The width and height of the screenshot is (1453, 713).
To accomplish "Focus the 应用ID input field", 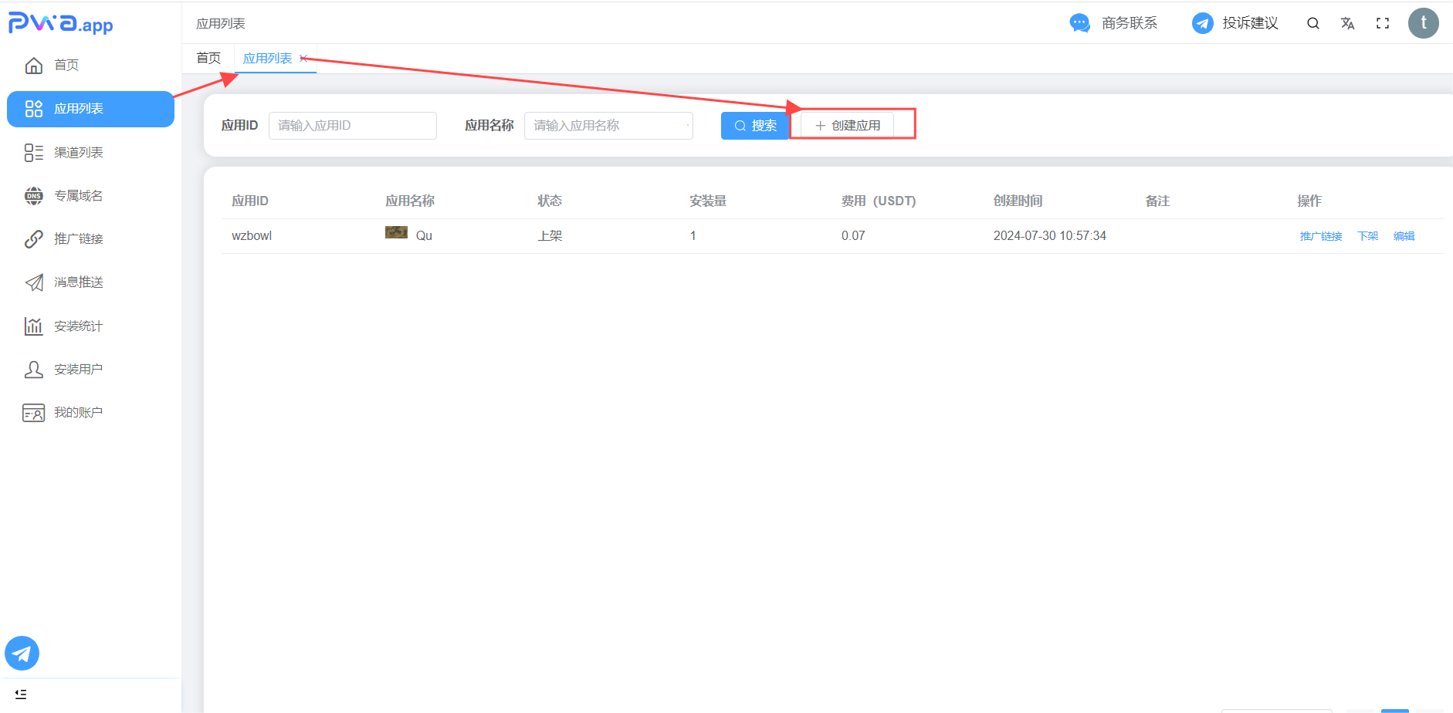I will click(x=352, y=126).
